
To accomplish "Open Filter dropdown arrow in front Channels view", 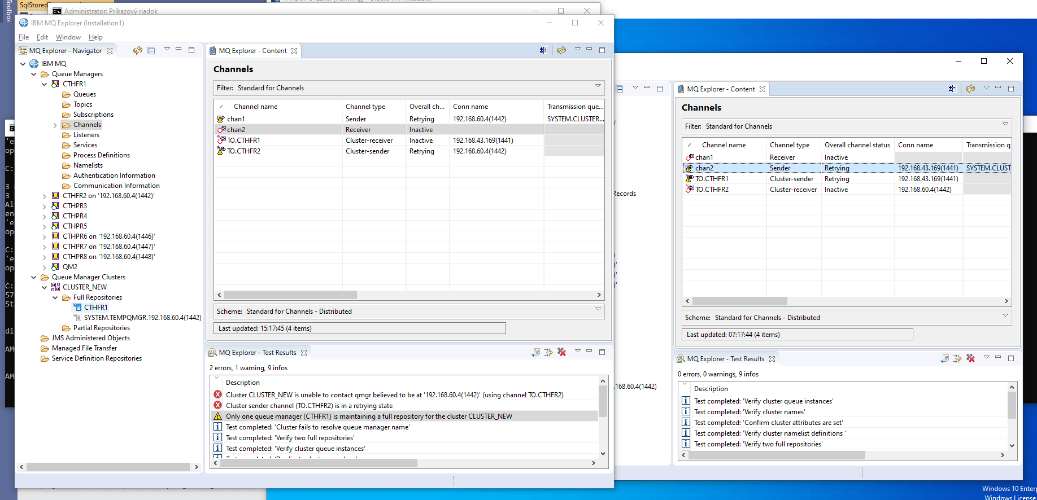I will coord(598,86).
